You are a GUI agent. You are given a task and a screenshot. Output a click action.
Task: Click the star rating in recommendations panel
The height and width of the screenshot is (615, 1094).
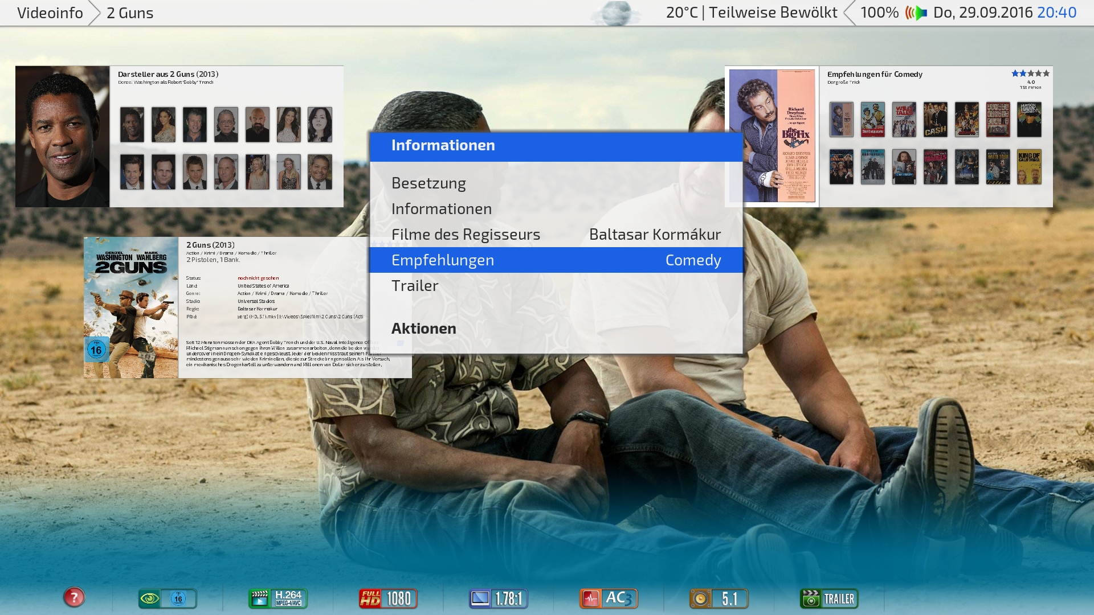pyautogui.click(x=1030, y=73)
